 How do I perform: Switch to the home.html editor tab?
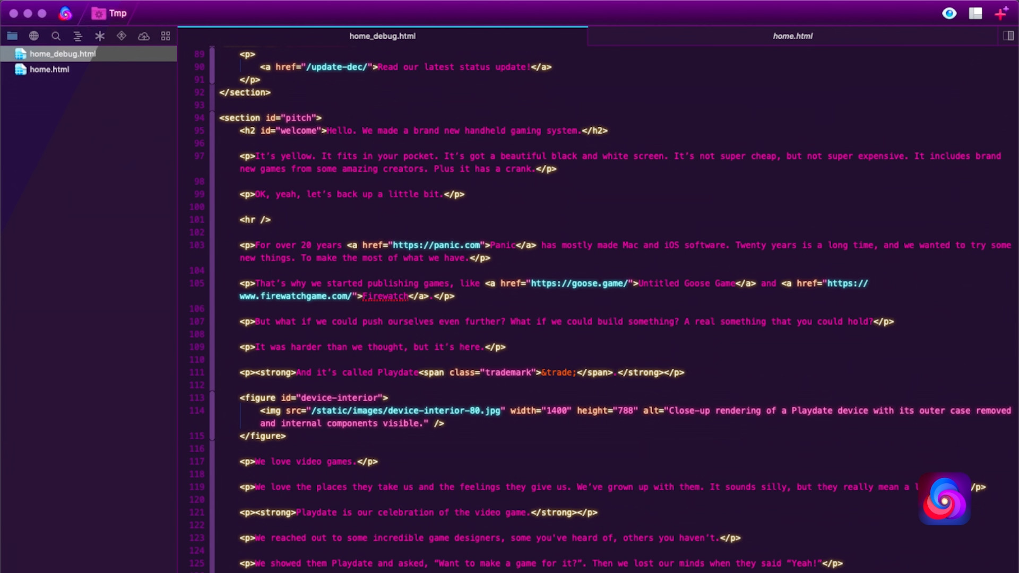792,36
